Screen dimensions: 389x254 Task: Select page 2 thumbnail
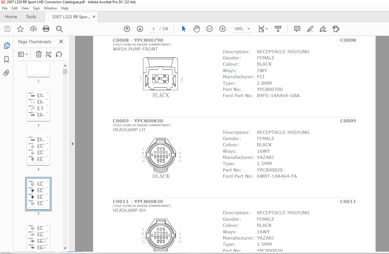(x=38, y=70)
